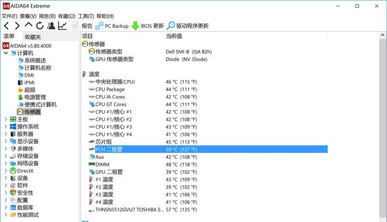Open the 文件(F) menu
The height and width of the screenshot is (222, 387).
[9, 16]
